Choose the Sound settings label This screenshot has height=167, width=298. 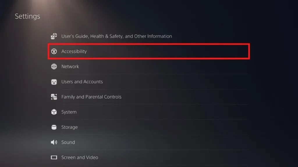pos(68,142)
